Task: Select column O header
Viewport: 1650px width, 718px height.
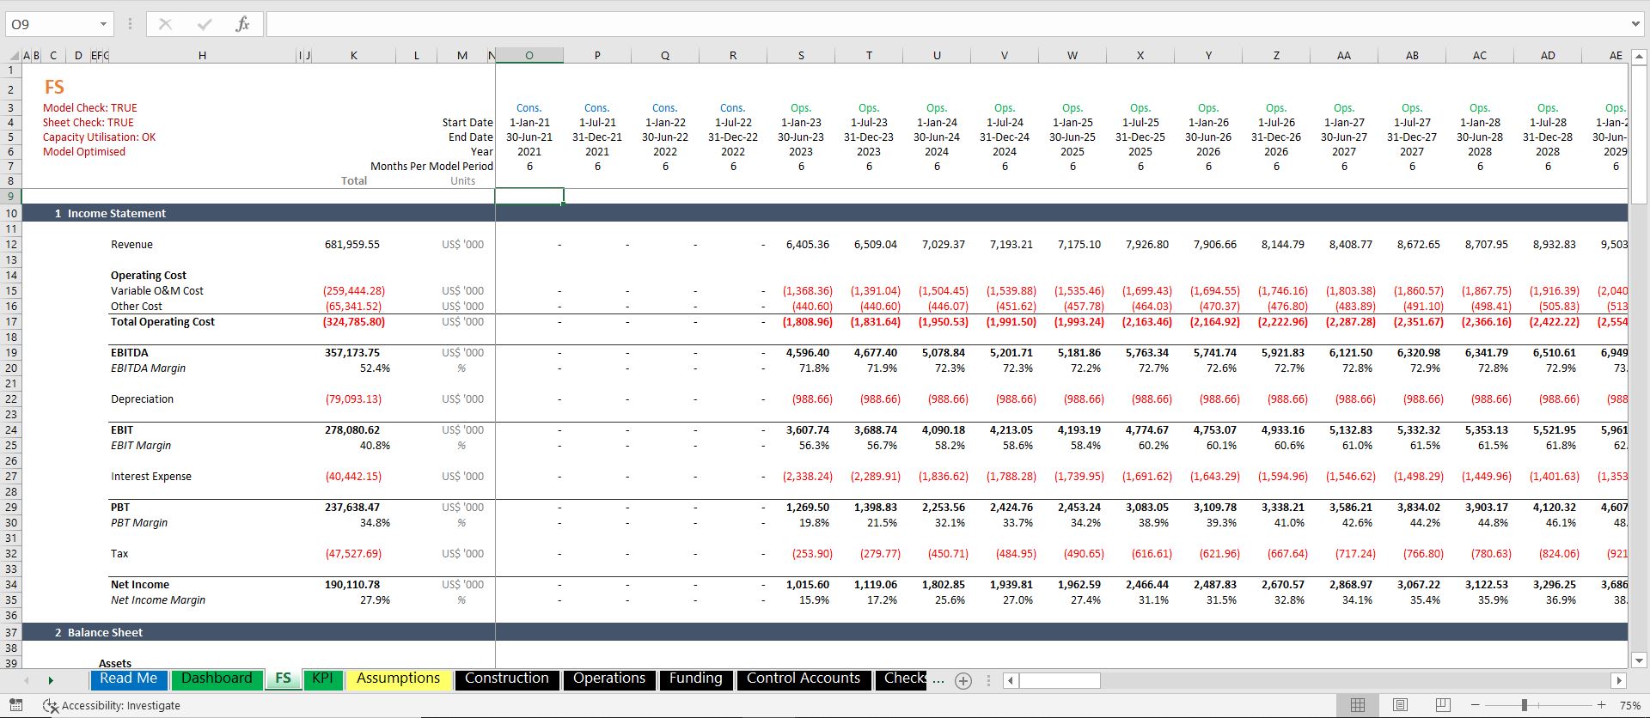Action: tap(529, 56)
